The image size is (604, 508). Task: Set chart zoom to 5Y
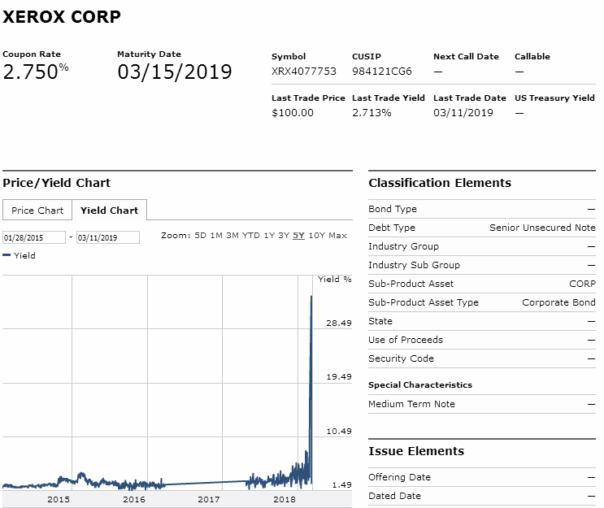298,236
